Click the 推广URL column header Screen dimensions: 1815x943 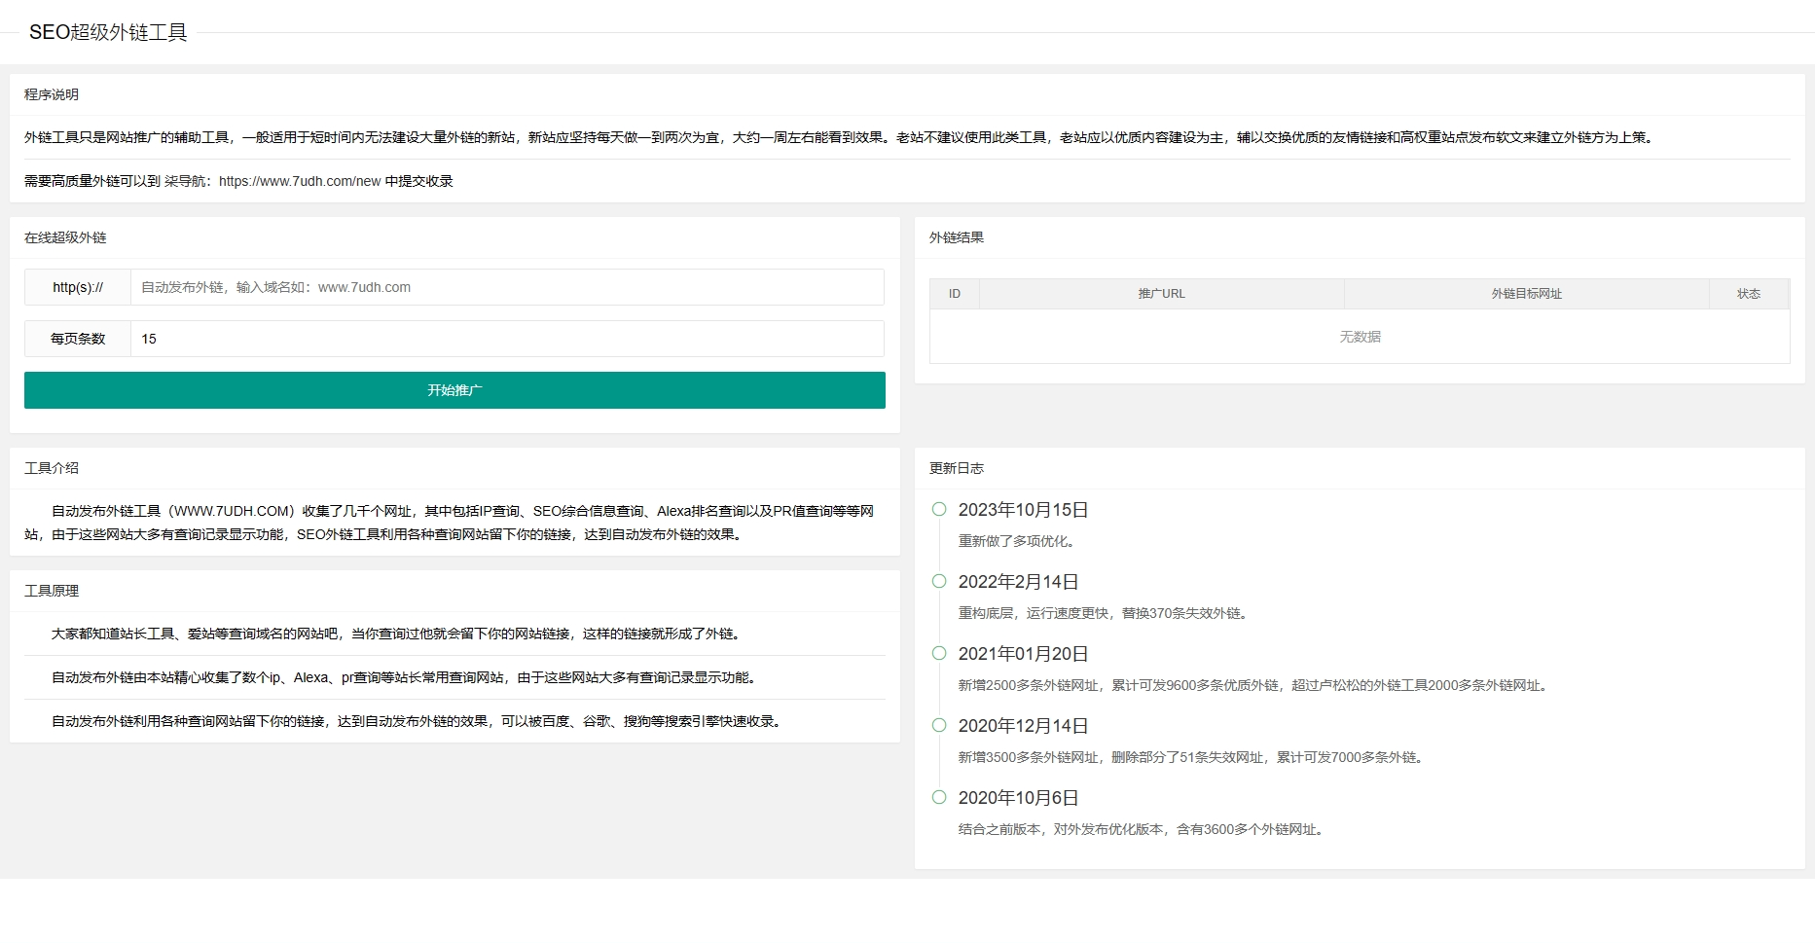click(x=1161, y=294)
